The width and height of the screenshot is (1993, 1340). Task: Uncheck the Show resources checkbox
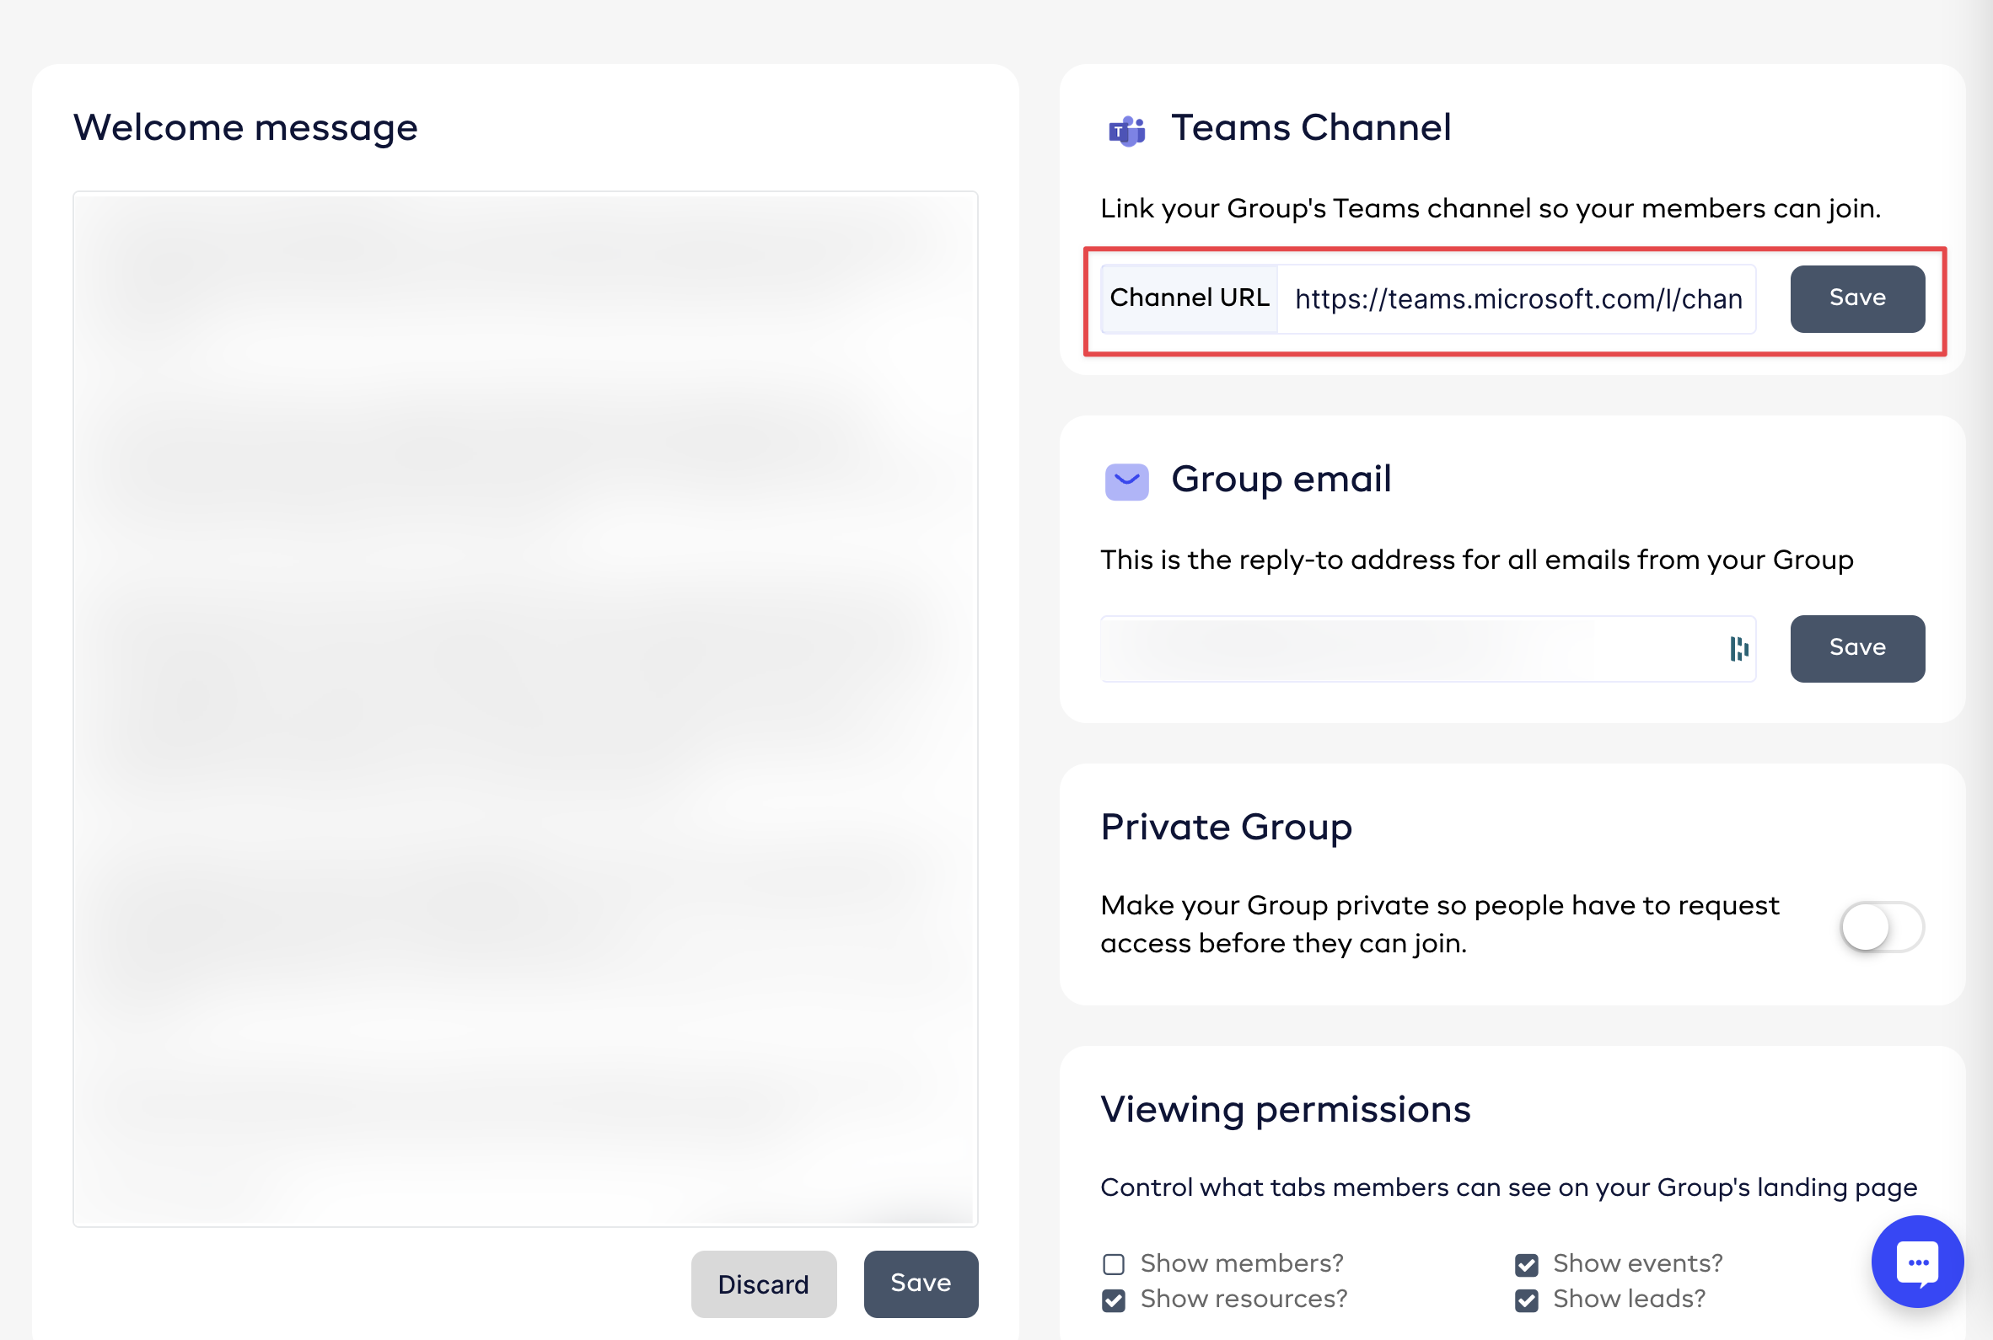tap(1113, 1300)
